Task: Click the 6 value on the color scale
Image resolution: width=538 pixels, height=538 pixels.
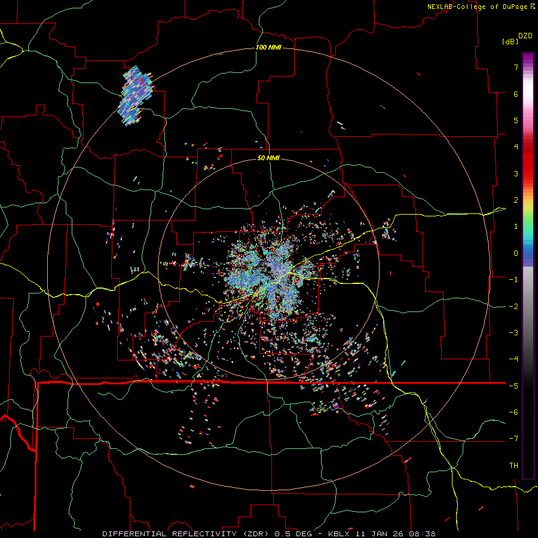Action: tap(516, 94)
